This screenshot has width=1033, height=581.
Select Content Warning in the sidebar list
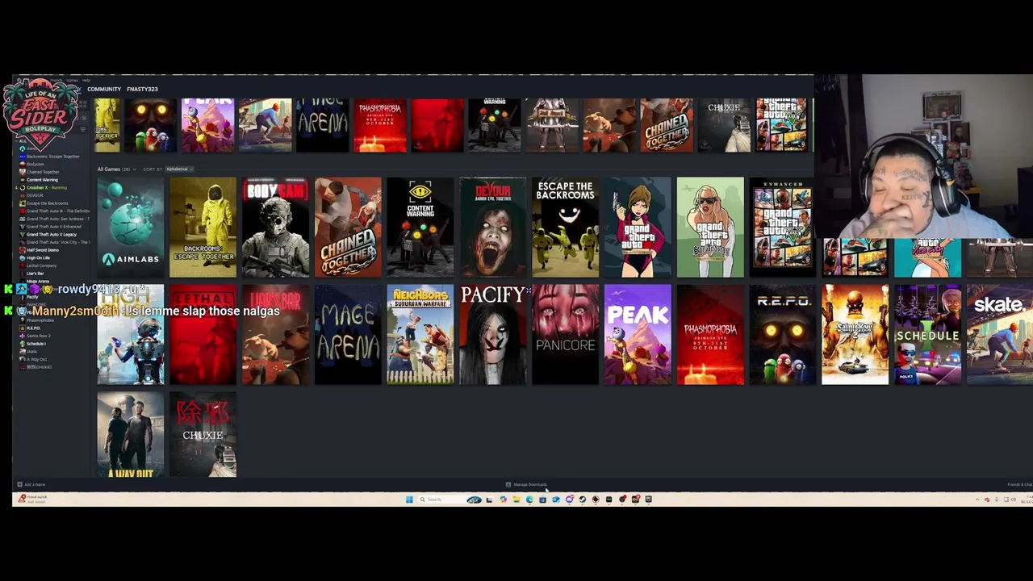43,180
